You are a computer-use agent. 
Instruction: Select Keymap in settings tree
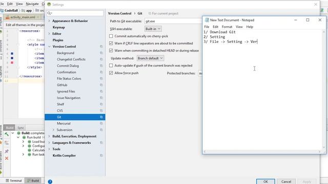58,27
